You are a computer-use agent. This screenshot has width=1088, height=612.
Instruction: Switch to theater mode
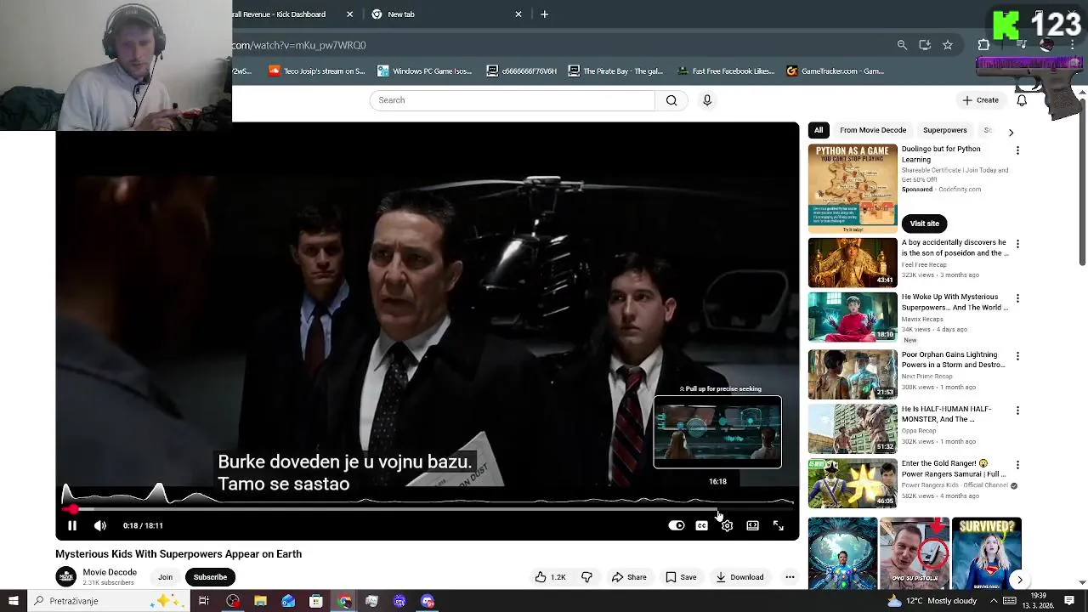pyautogui.click(x=752, y=526)
